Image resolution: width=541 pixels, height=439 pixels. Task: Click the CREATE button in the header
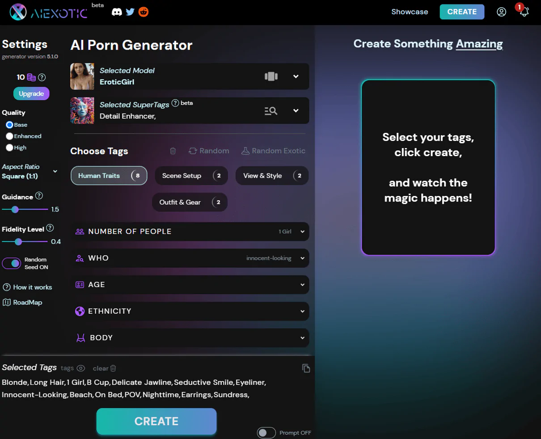(462, 12)
